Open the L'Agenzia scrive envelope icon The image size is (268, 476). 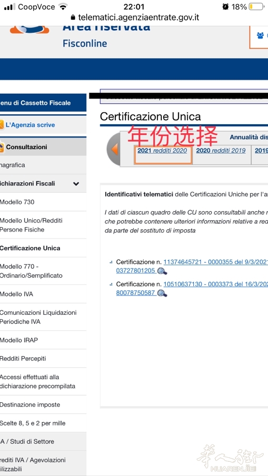tap(2, 124)
